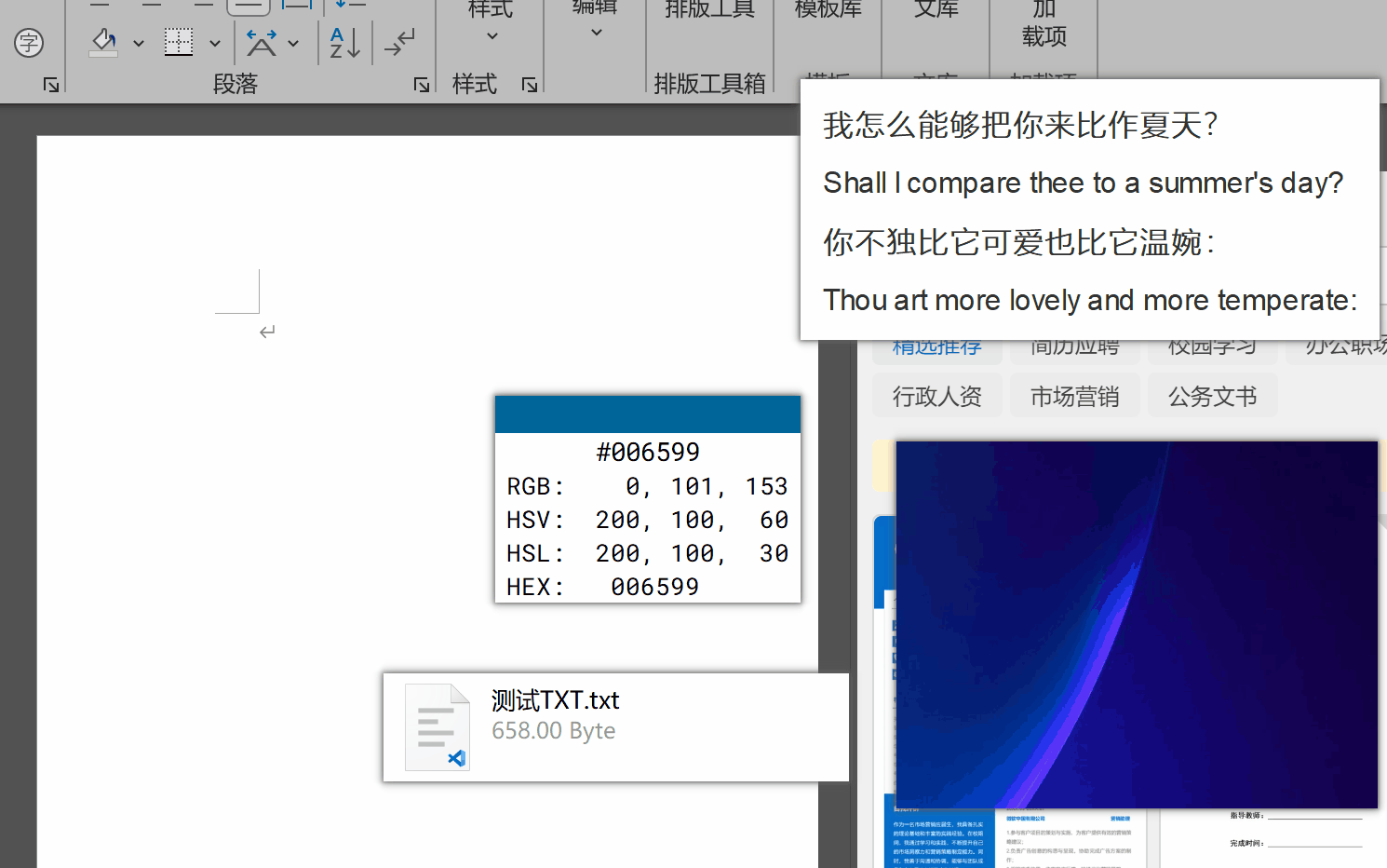Viewport: 1387px width, 868px height.
Task: Open the 段落 paragraph dialog launcher
Action: click(421, 84)
